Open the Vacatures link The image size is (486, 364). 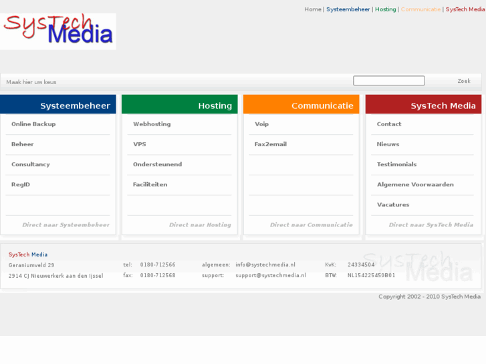click(x=393, y=204)
